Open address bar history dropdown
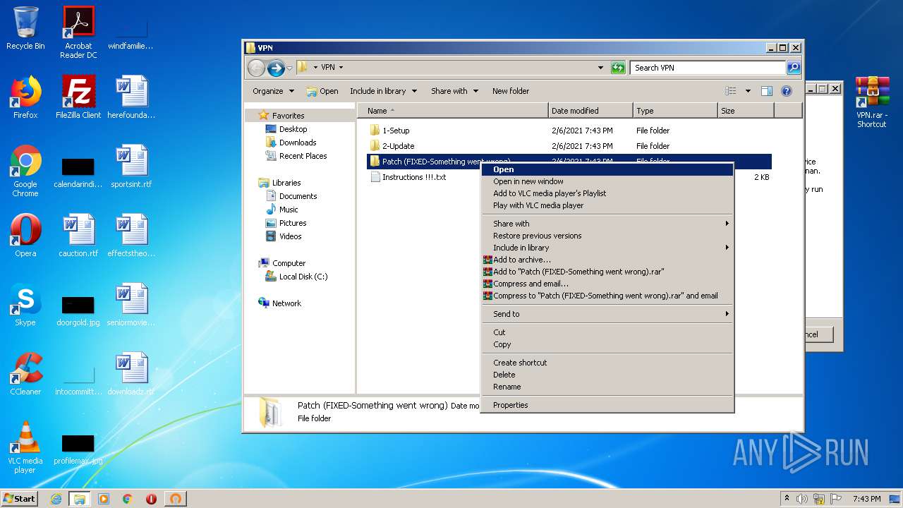Viewport: 903px width, 508px height. tap(600, 68)
